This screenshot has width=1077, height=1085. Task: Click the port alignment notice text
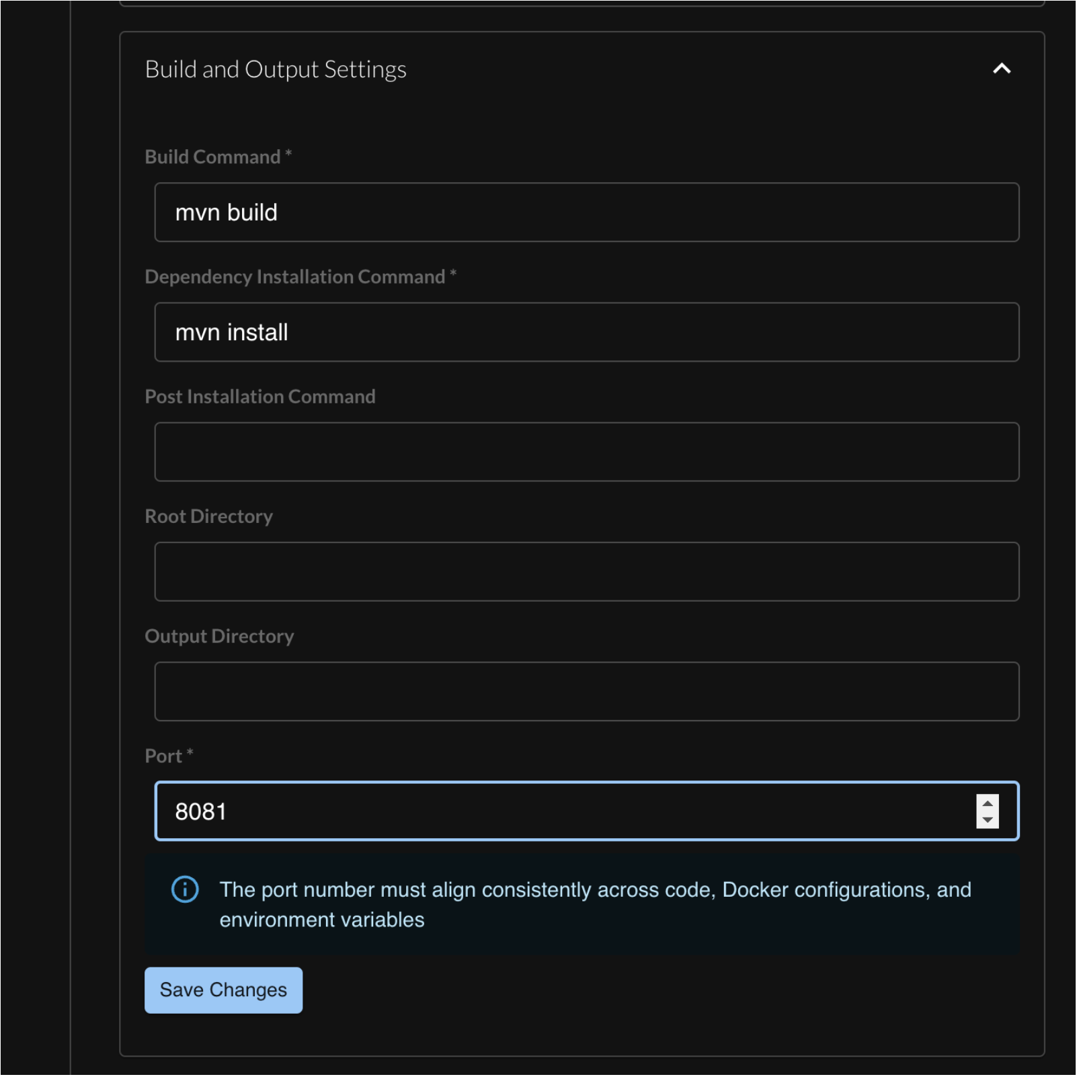595,904
